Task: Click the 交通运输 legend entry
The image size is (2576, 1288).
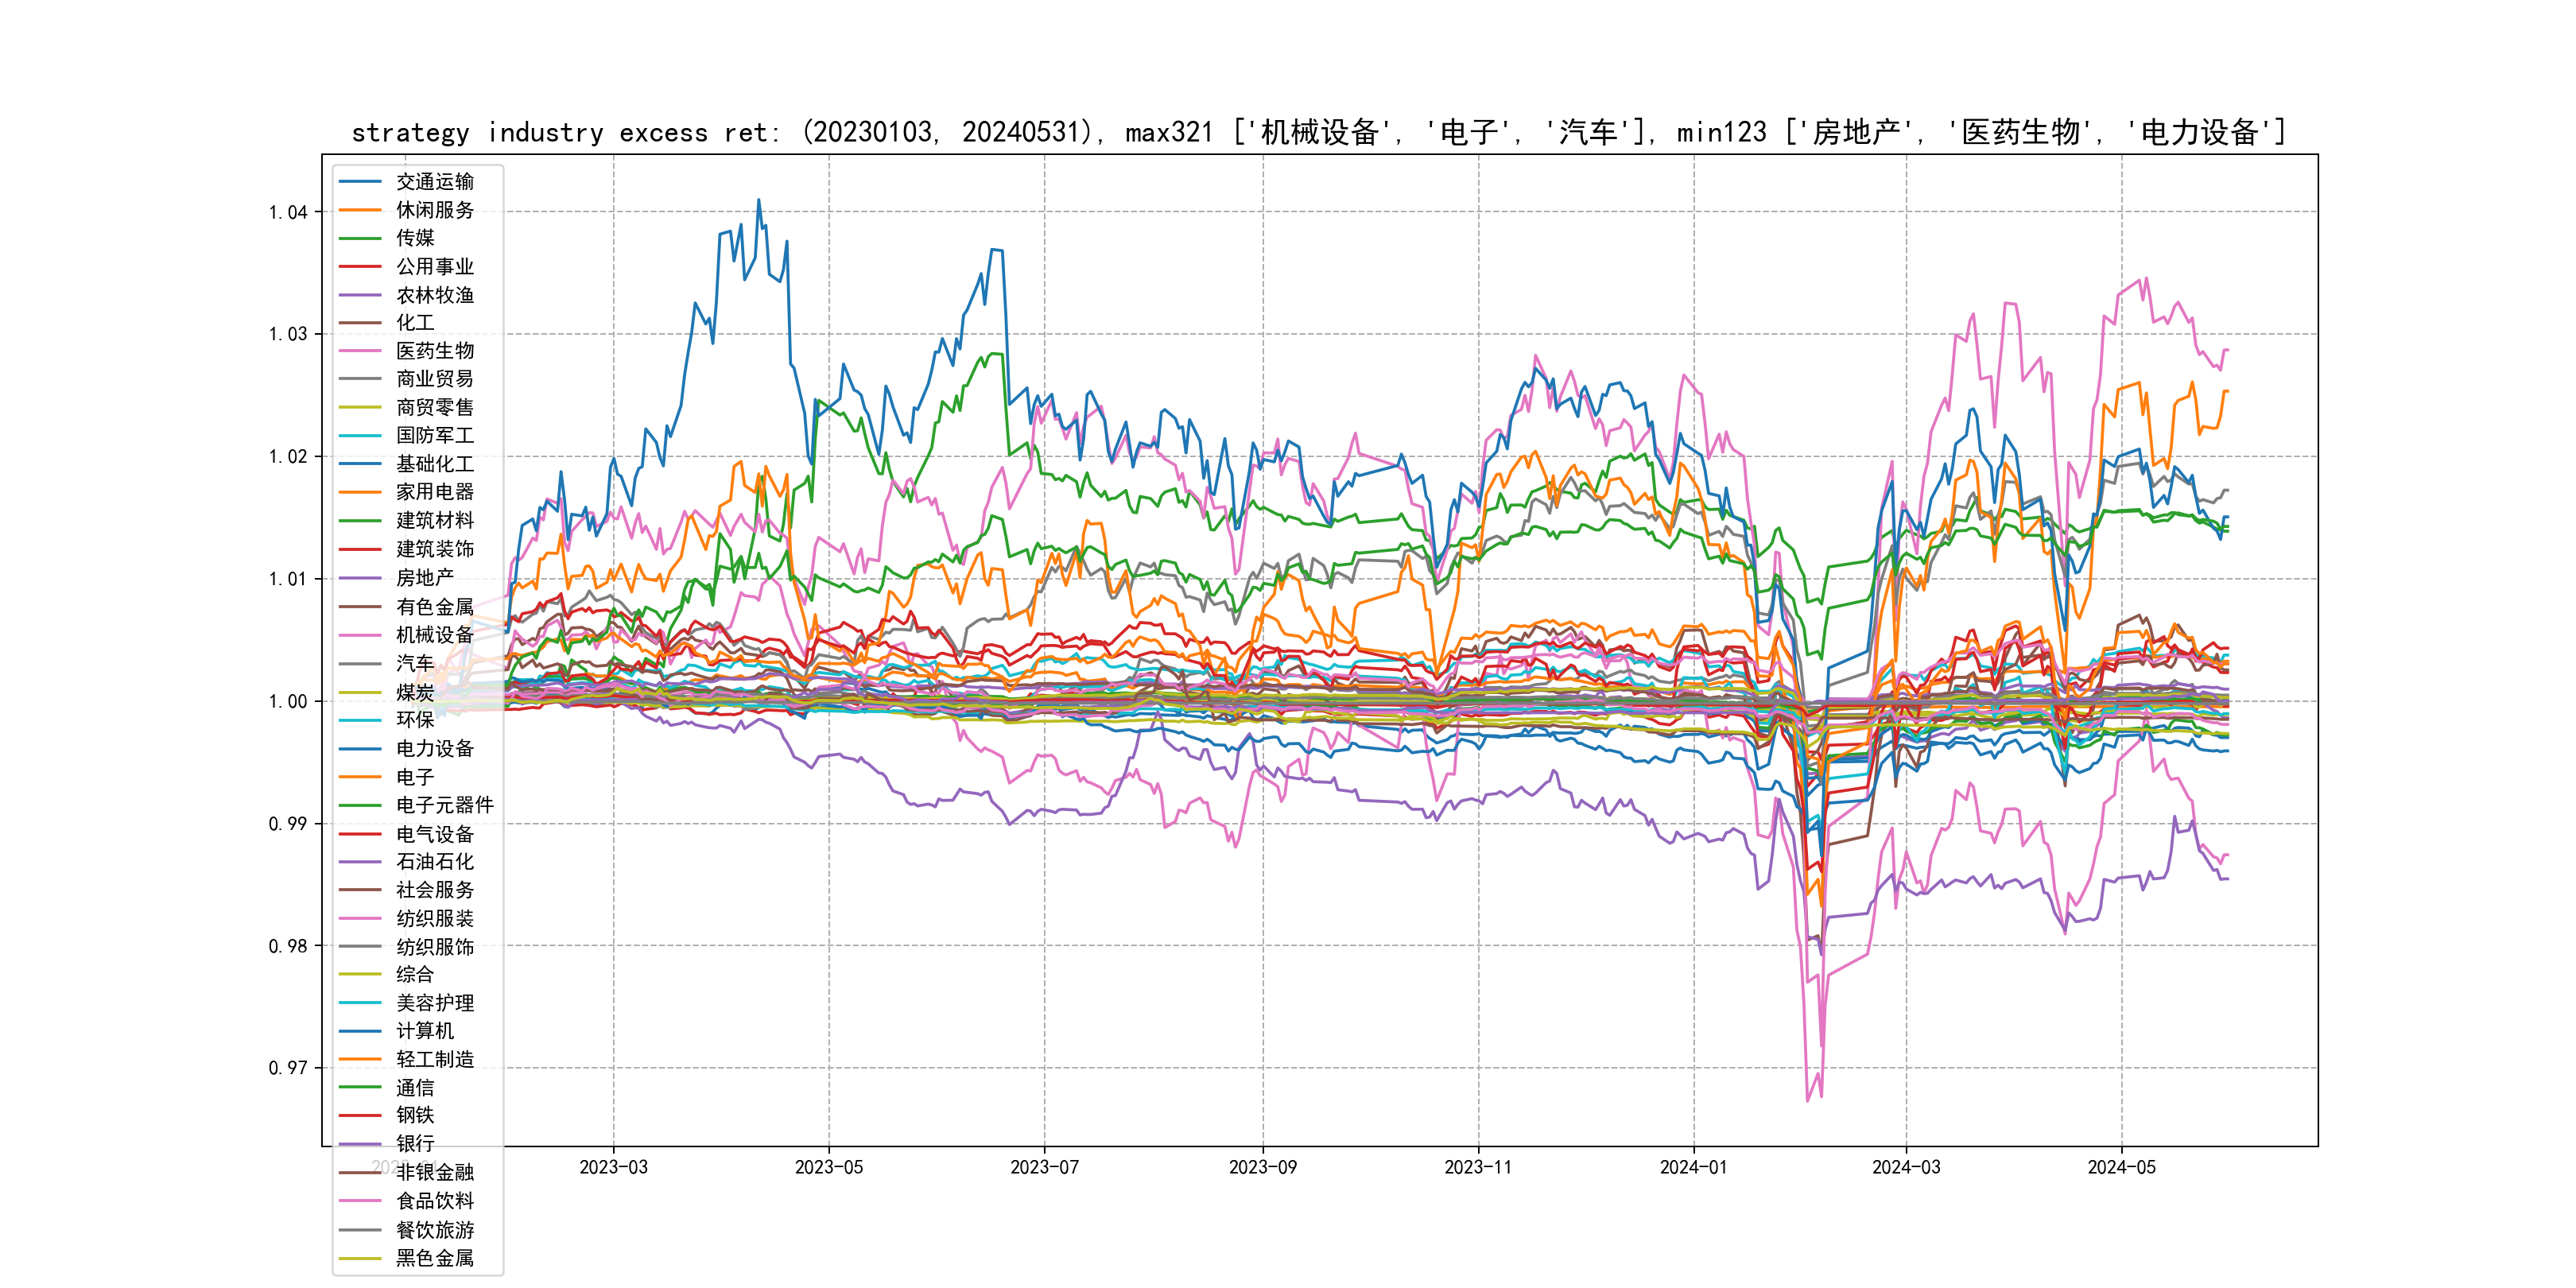Action: coord(434,182)
